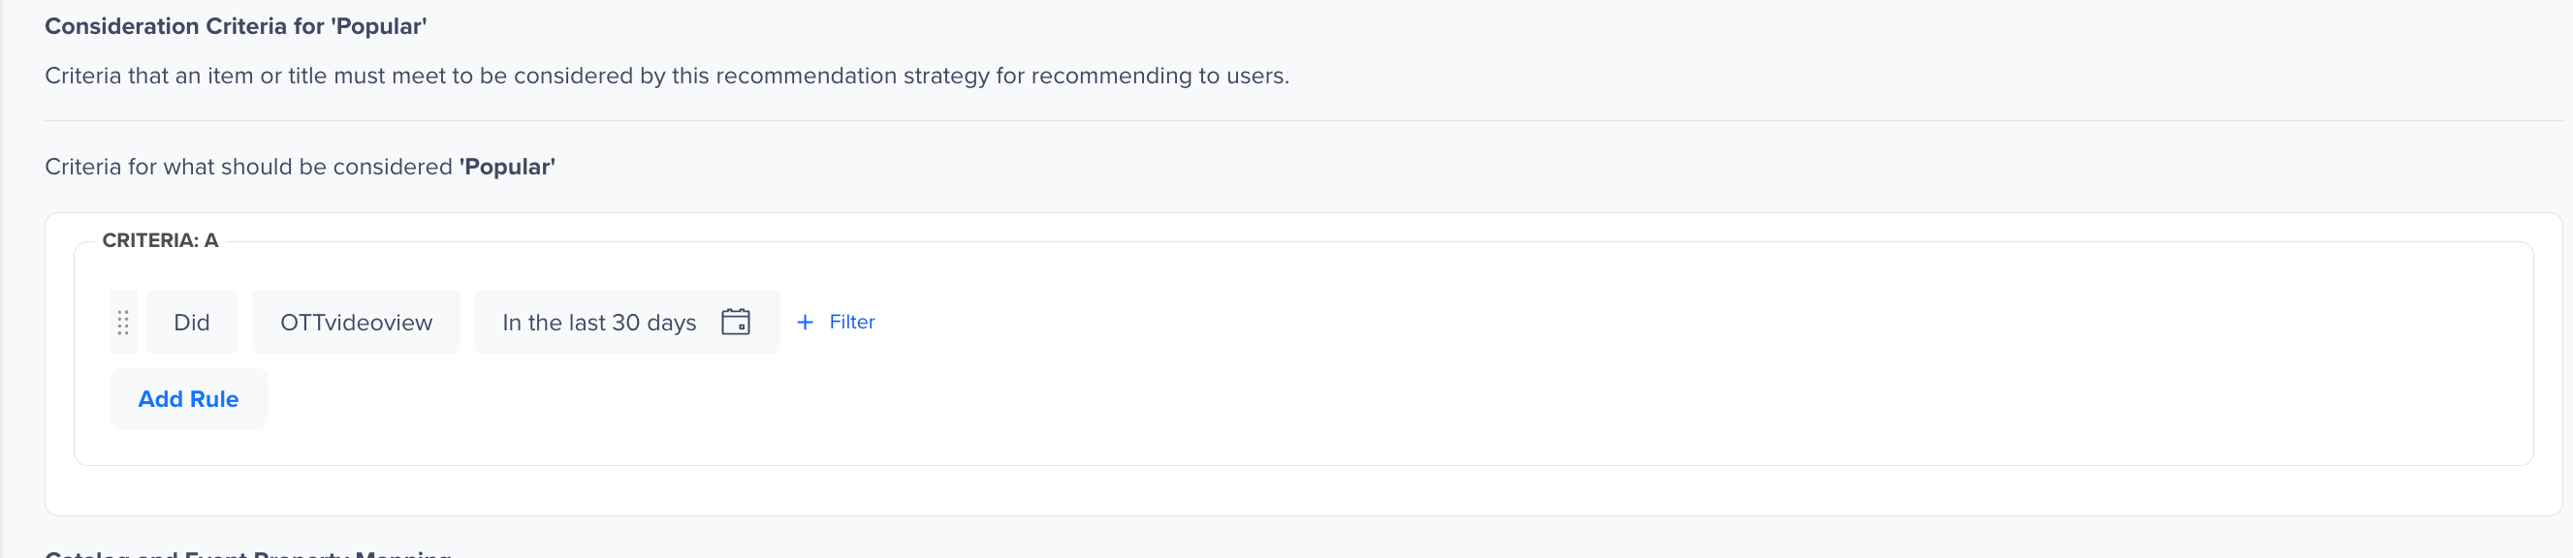
Task: Add a Filter to the OTTvideoview rule
Action: [836, 323]
